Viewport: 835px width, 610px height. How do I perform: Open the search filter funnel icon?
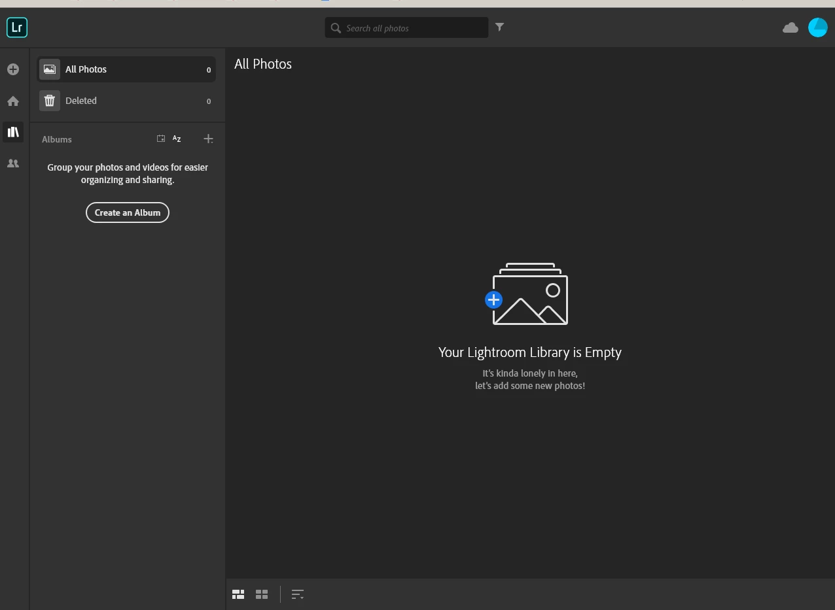point(499,27)
